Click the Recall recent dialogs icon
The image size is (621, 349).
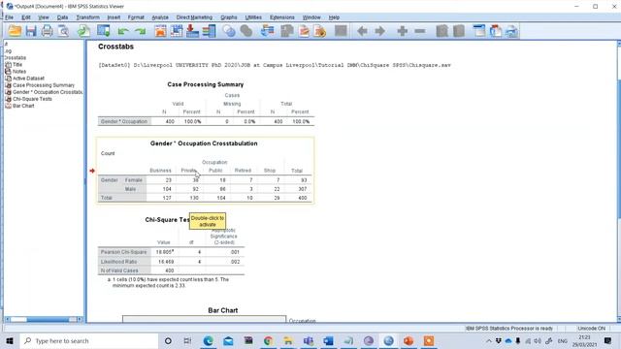(104, 31)
